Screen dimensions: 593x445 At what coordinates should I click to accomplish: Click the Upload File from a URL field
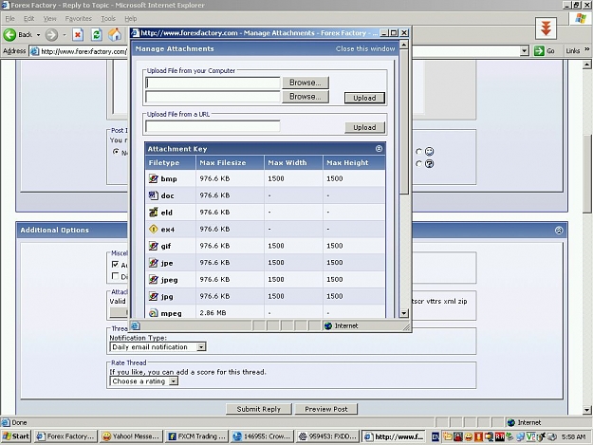pos(213,126)
